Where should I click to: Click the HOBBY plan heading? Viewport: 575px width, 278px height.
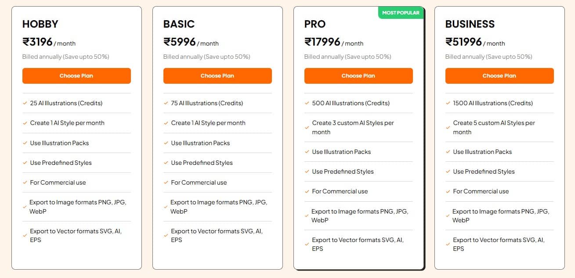pos(40,24)
